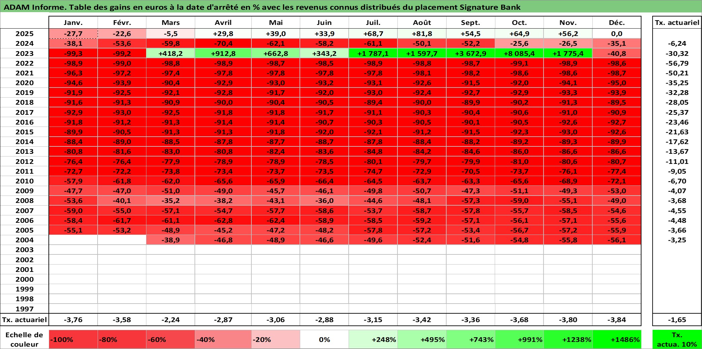Click the empty Janv. 2004 cell
Viewport: 702px width, 349px height.
click(73, 240)
